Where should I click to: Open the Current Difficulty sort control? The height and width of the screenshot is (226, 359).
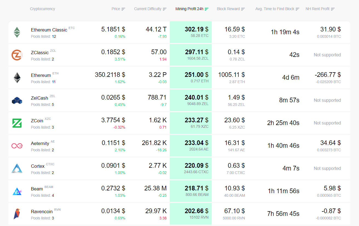[165, 9]
